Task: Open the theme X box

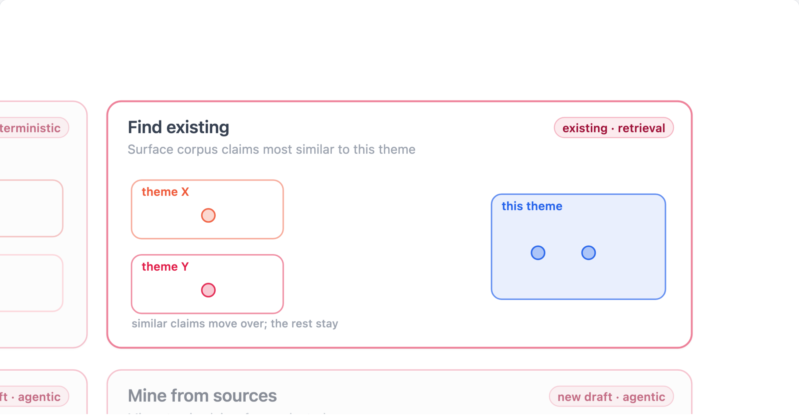Action: pyautogui.click(x=207, y=209)
